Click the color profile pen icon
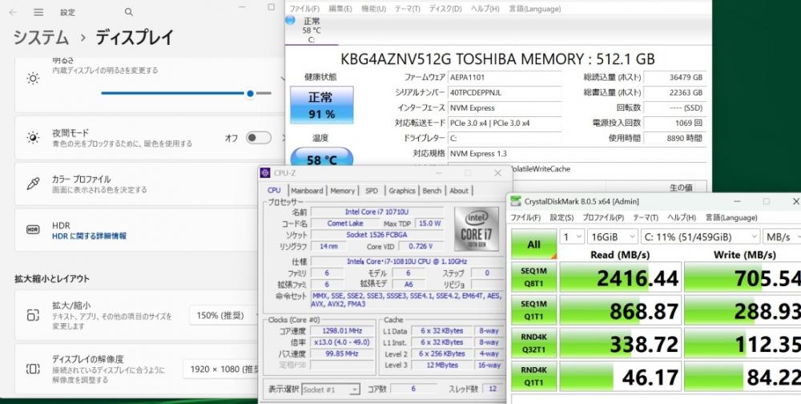This screenshot has width=801, height=404. tap(33, 184)
